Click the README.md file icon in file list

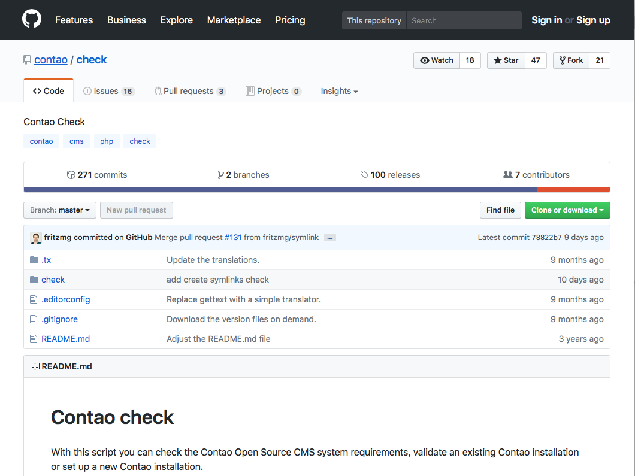pos(34,339)
